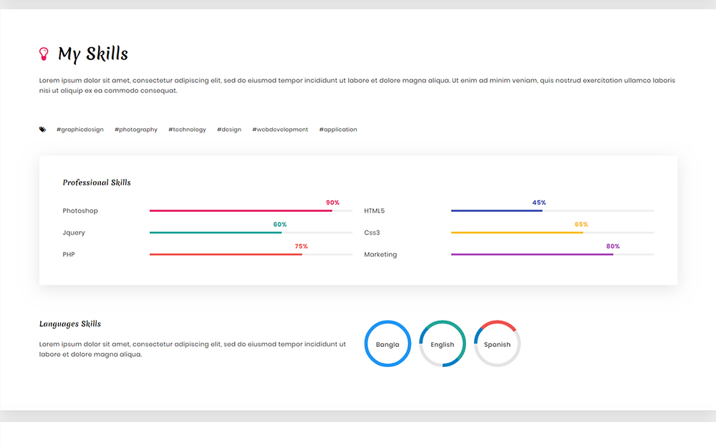716x445 pixels.
Task: Click the Bangla language circle
Action: (387, 344)
